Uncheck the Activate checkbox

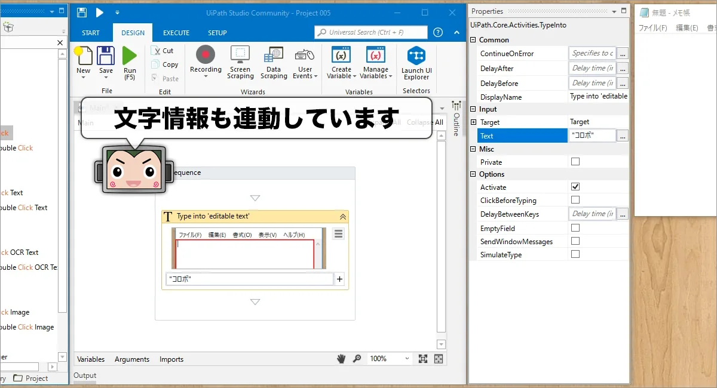pos(575,186)
